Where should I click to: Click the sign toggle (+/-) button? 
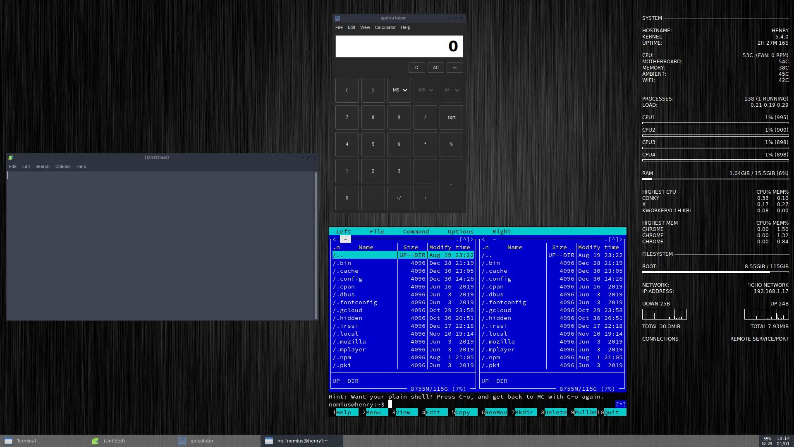[399, 198]
